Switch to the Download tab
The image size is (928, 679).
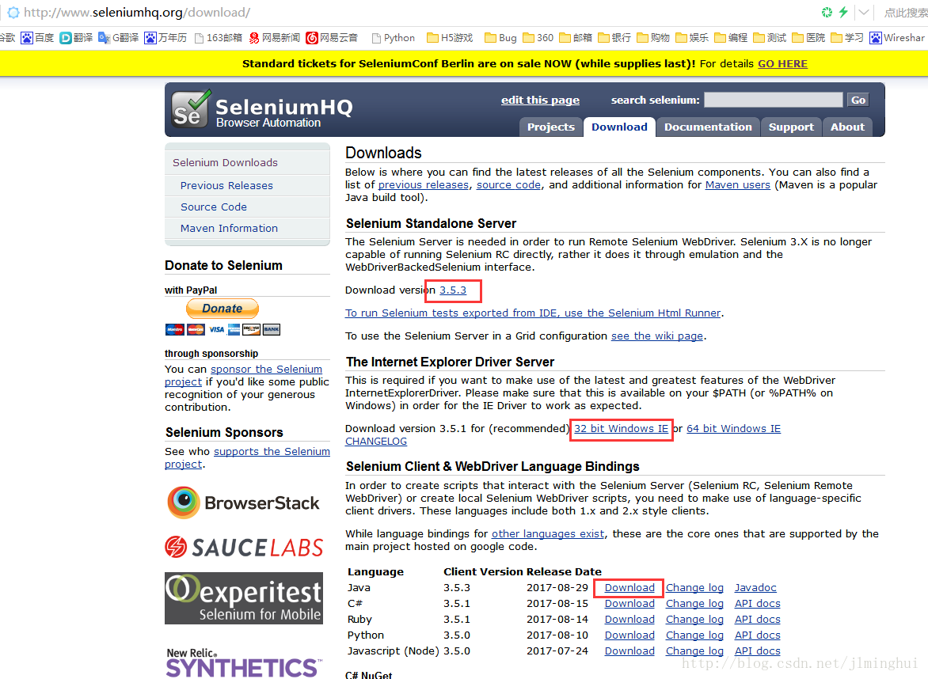(619, 127)
